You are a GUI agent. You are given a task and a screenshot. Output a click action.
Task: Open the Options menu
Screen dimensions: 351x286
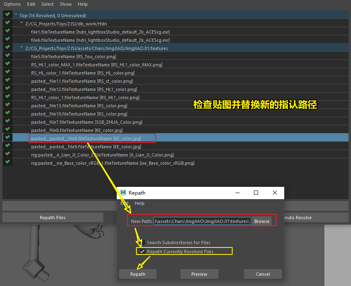[12, 4]
